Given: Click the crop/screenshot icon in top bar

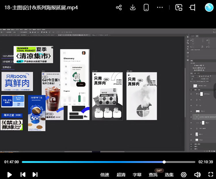Looking at the screenshot, I should (192, 8).
